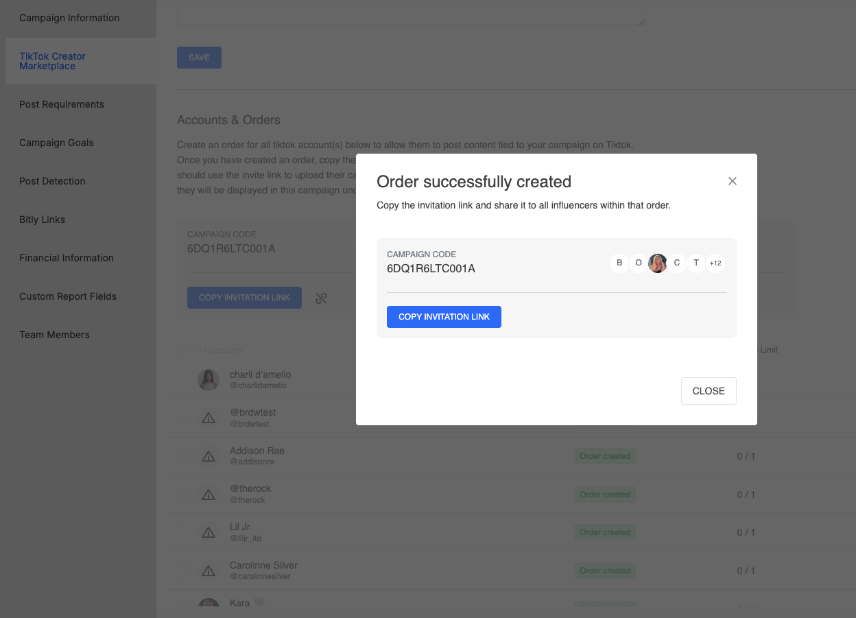Click Order created badge for Lil Jr
856x618 pixels.
(605, 532)
